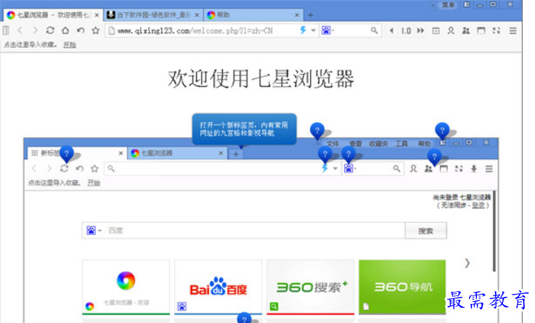Open the two-person users icon in outer toolbar
The height and width of the screenshot is (323, 535).
point(466,30)
